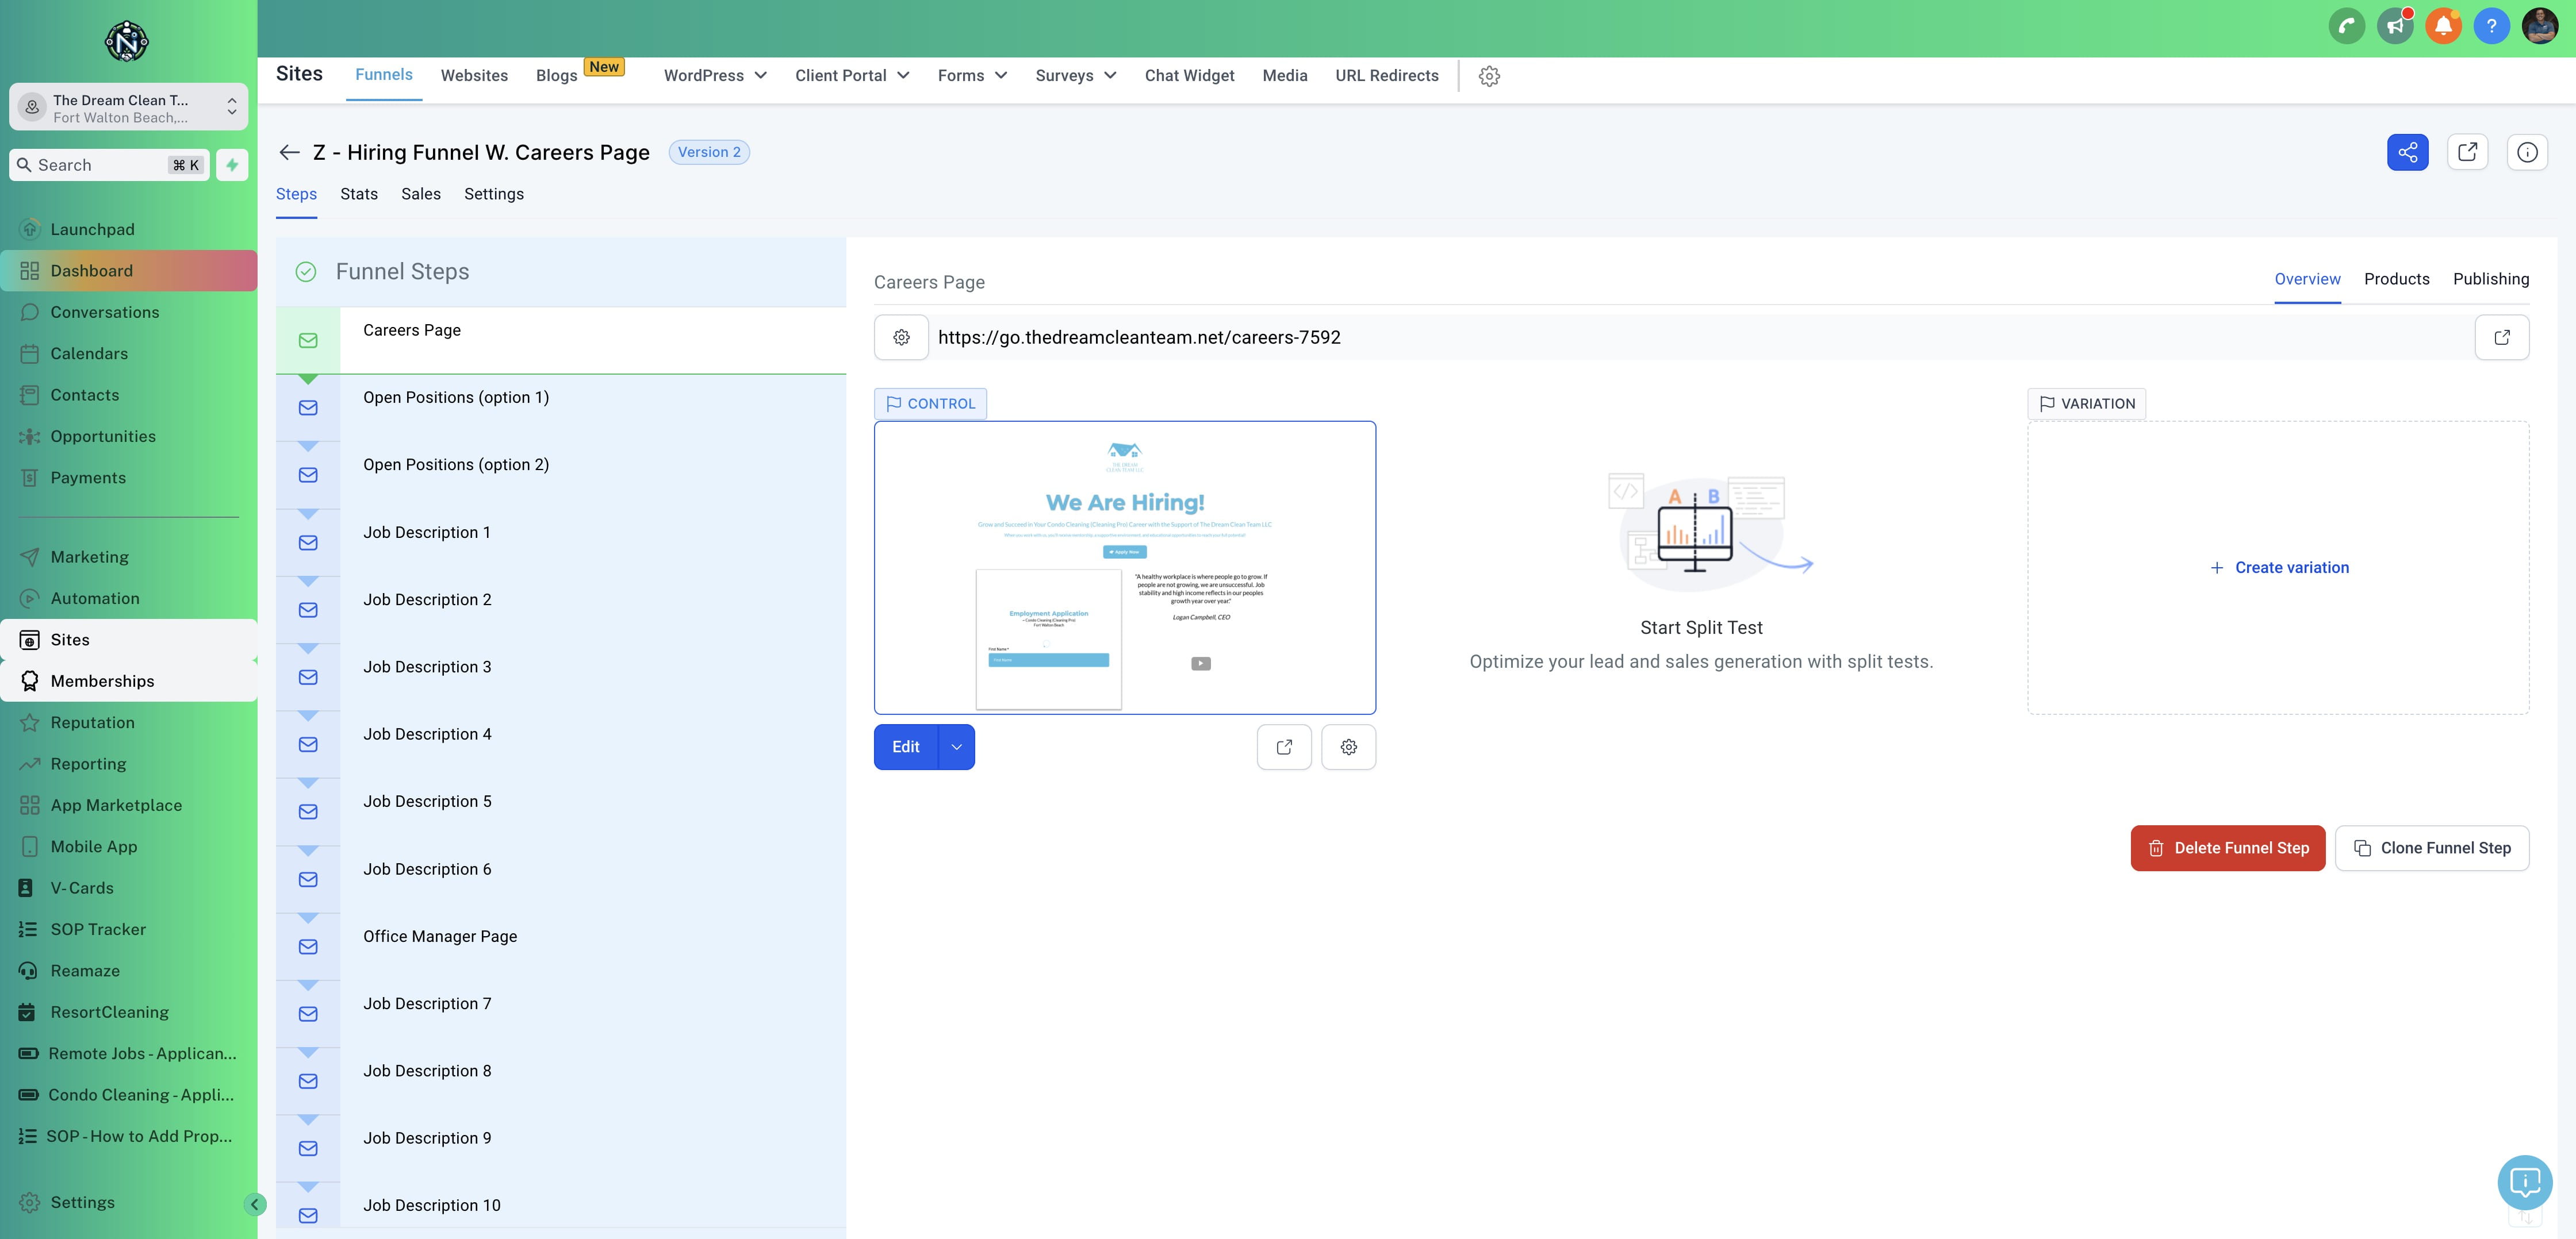Expand the Edit button dropdown arrow

[956, 747]
